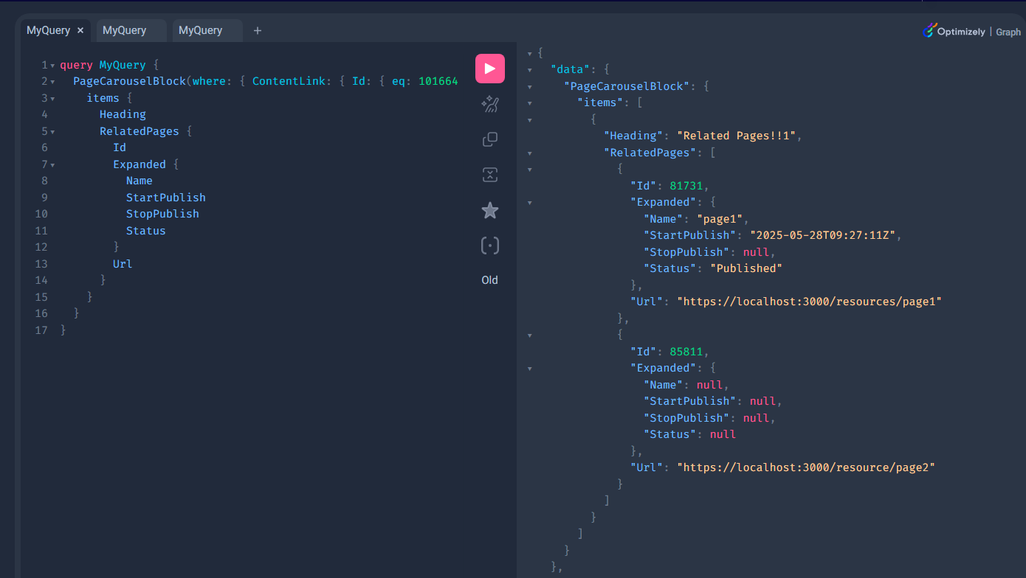
Task: Click the page2 URL in the response
Action: click(x=806, y=467)
